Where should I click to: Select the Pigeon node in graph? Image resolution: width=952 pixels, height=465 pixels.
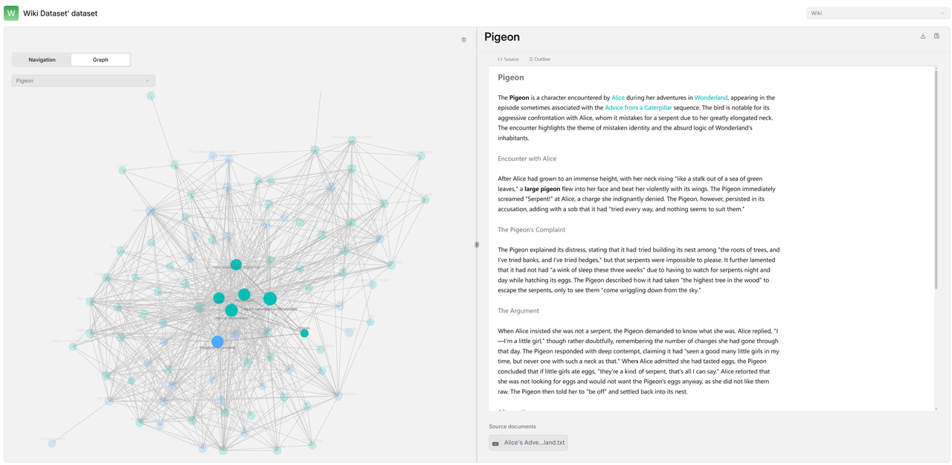[x=304, y=333]
